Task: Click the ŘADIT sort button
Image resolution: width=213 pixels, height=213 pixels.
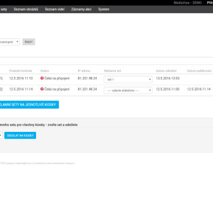Action: [x=29, y=42]
